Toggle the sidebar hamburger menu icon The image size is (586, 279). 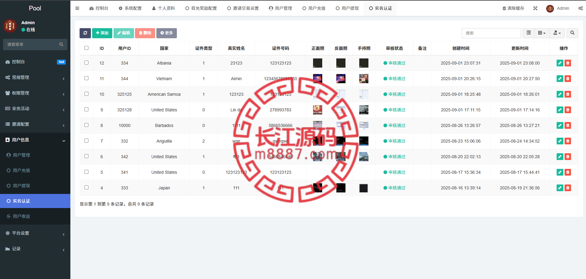click(77, 8)
